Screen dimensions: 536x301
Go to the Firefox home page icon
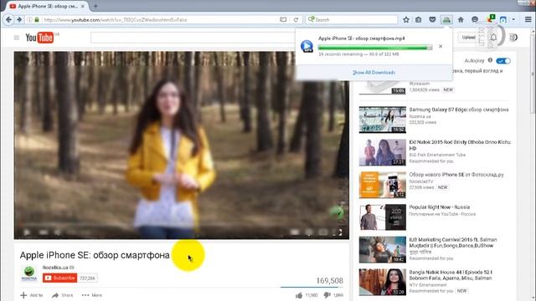click(x=461, y=19)
